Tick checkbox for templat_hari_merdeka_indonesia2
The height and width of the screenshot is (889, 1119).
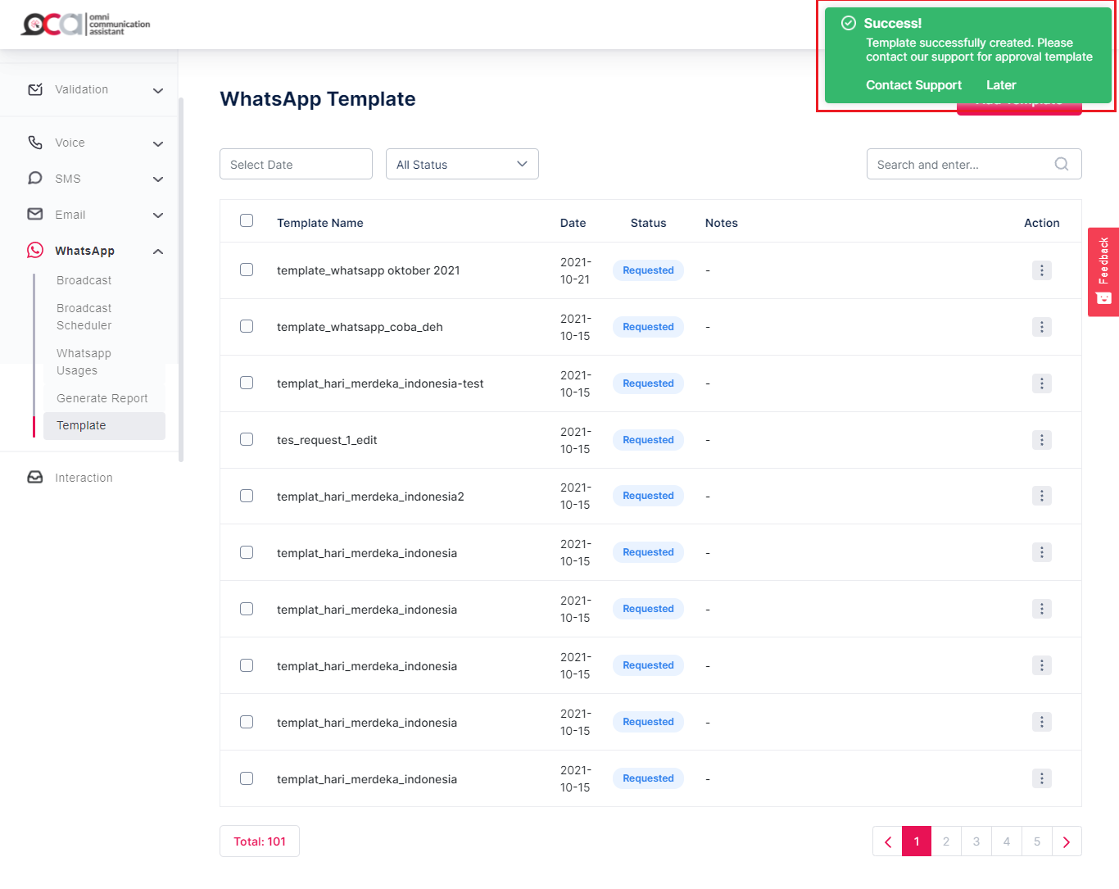[247, 496]
